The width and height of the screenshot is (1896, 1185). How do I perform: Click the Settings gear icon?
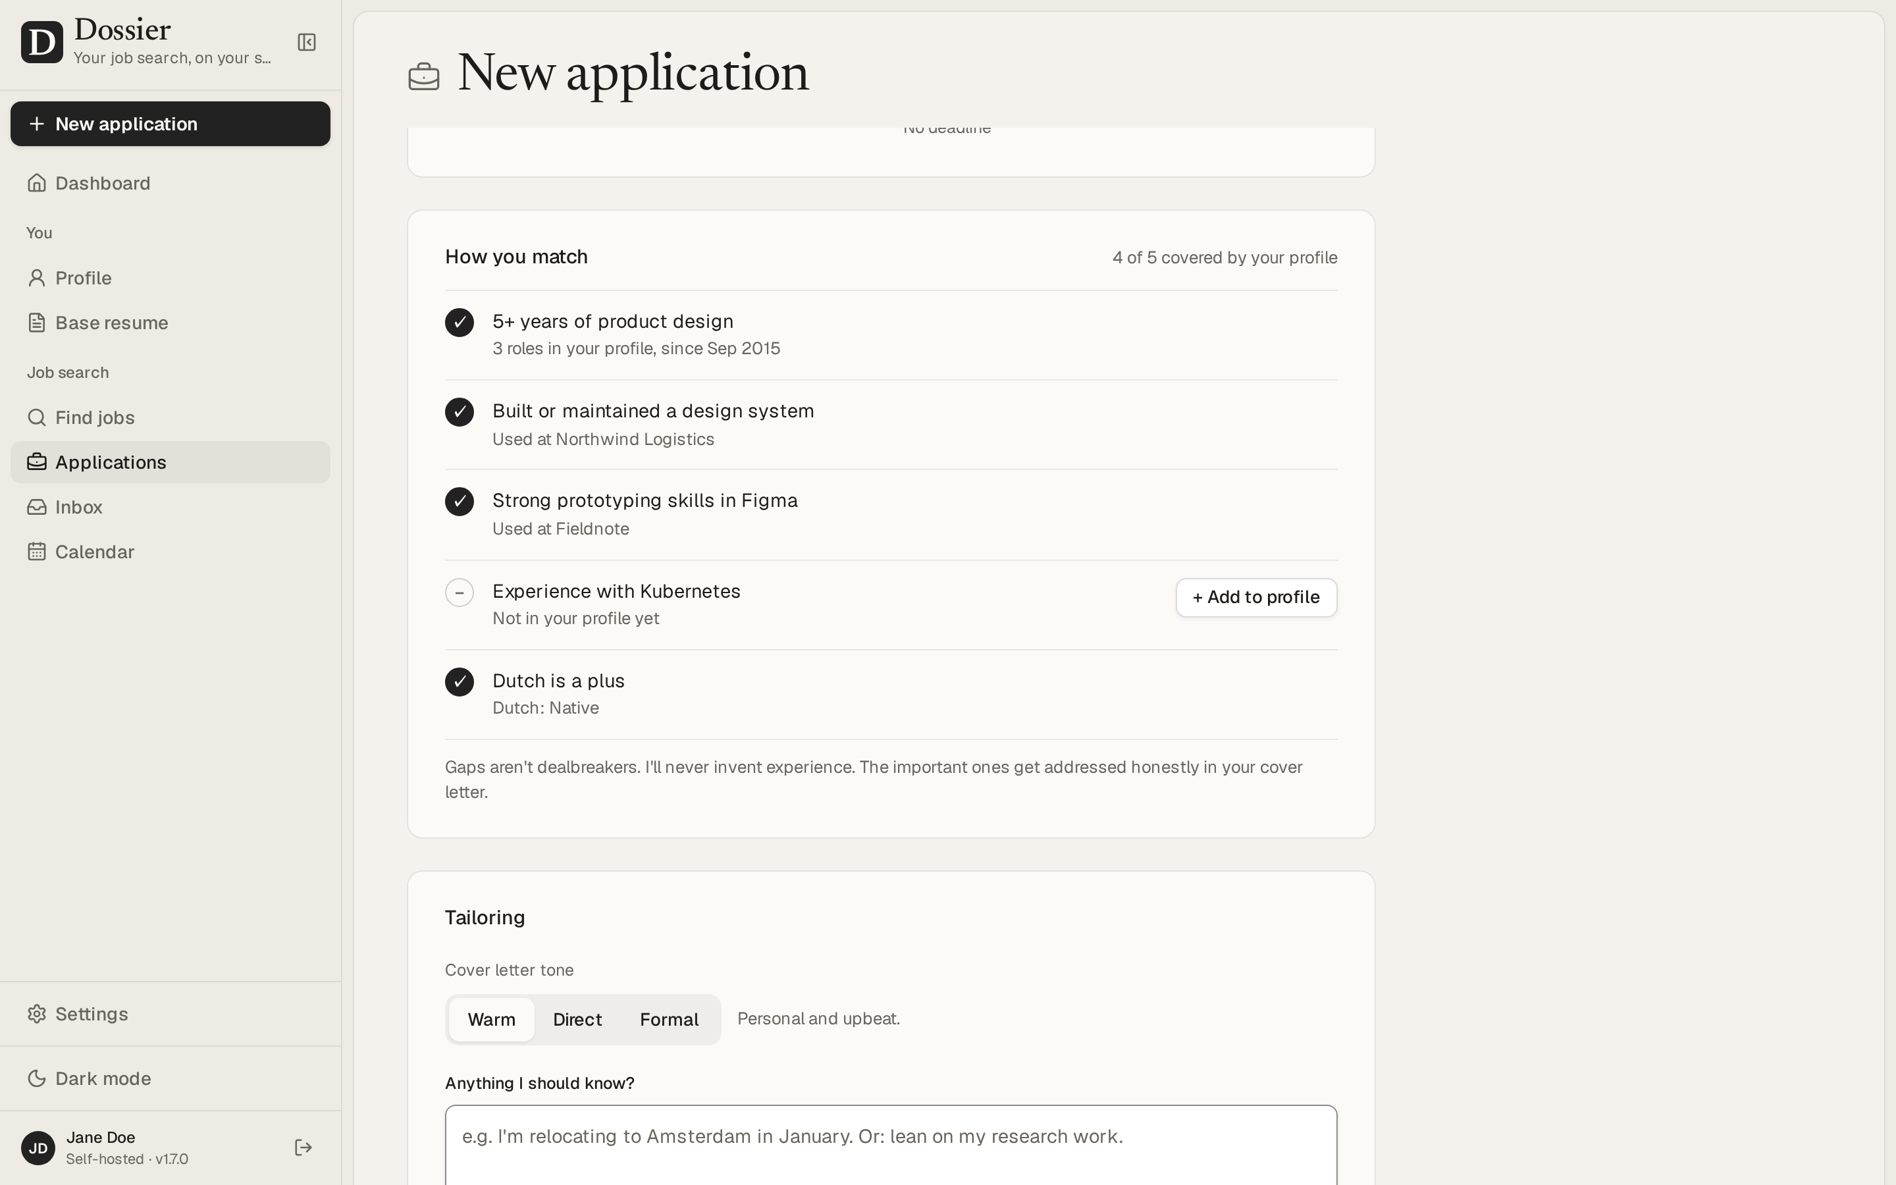point(37,1014)
